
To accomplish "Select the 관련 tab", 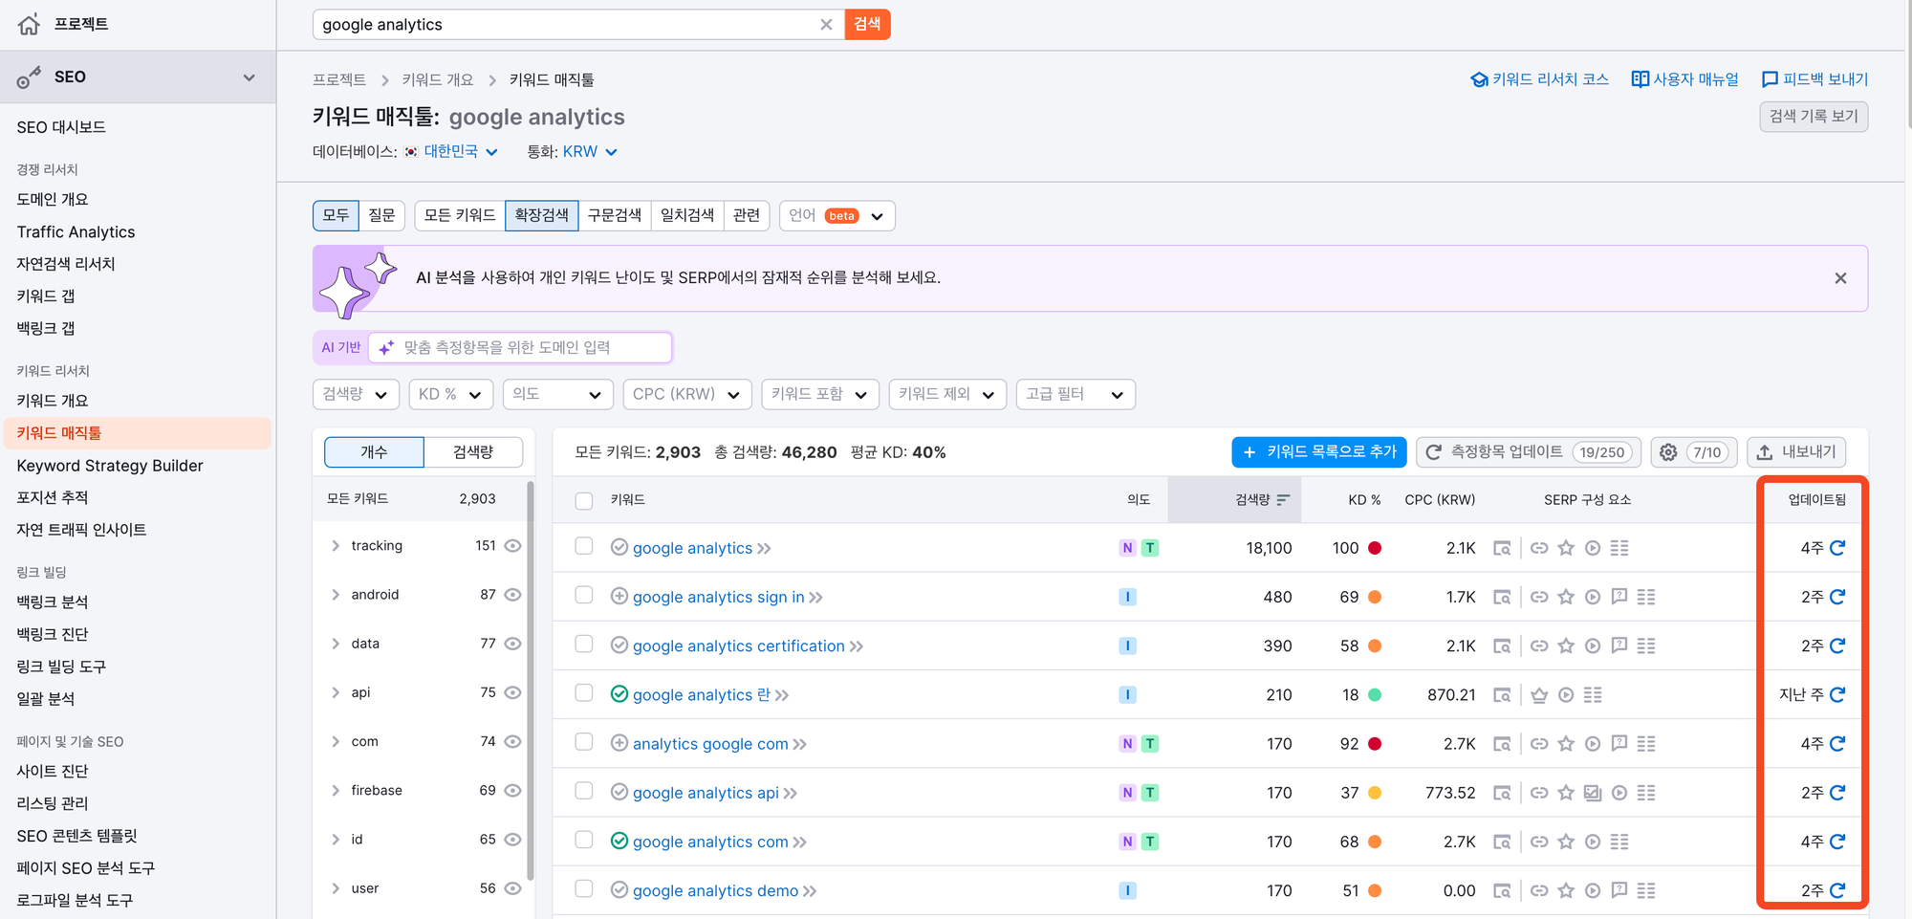I will (x=747, y=216).
